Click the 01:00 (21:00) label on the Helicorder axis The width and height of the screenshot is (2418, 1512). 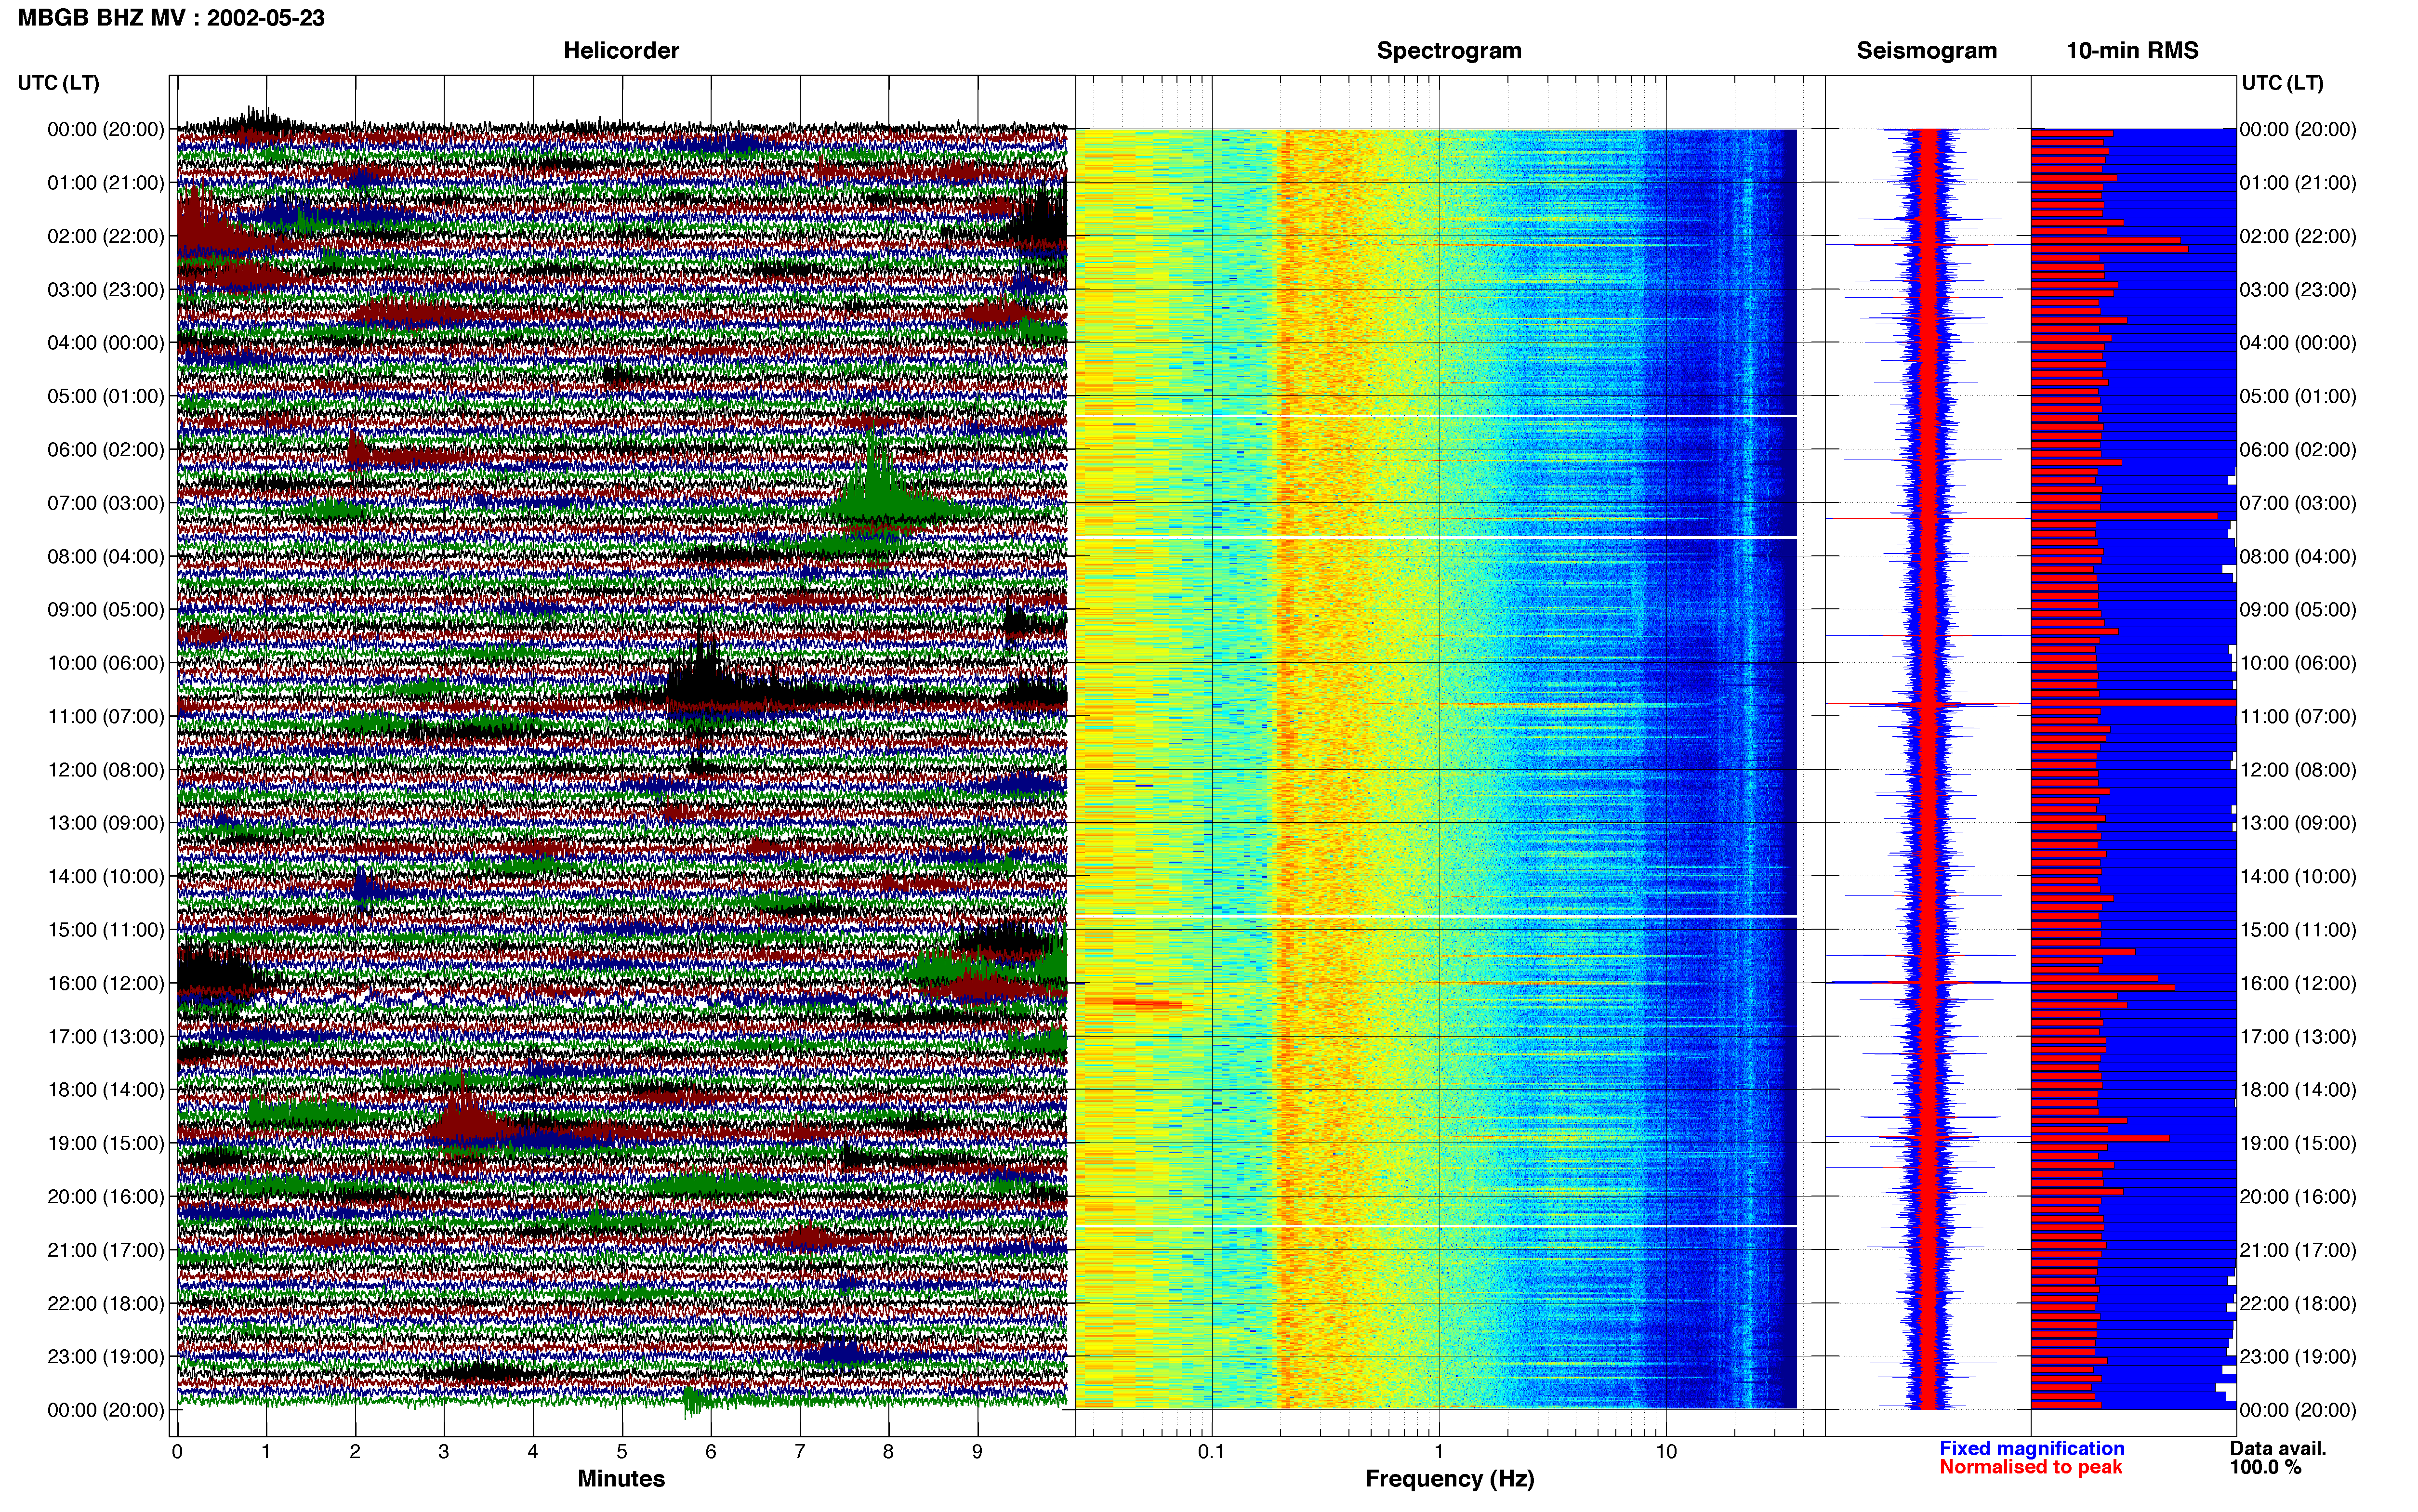point(106,183)
